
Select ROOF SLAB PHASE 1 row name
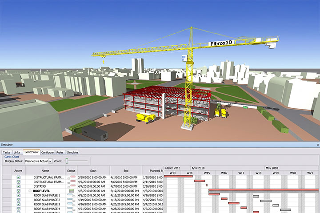point(47,195)
